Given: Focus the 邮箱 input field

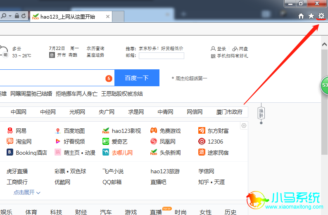Looking at the screenshot, I should (161, 56).
